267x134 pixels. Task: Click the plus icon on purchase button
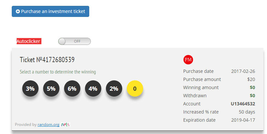coord(18,11)
